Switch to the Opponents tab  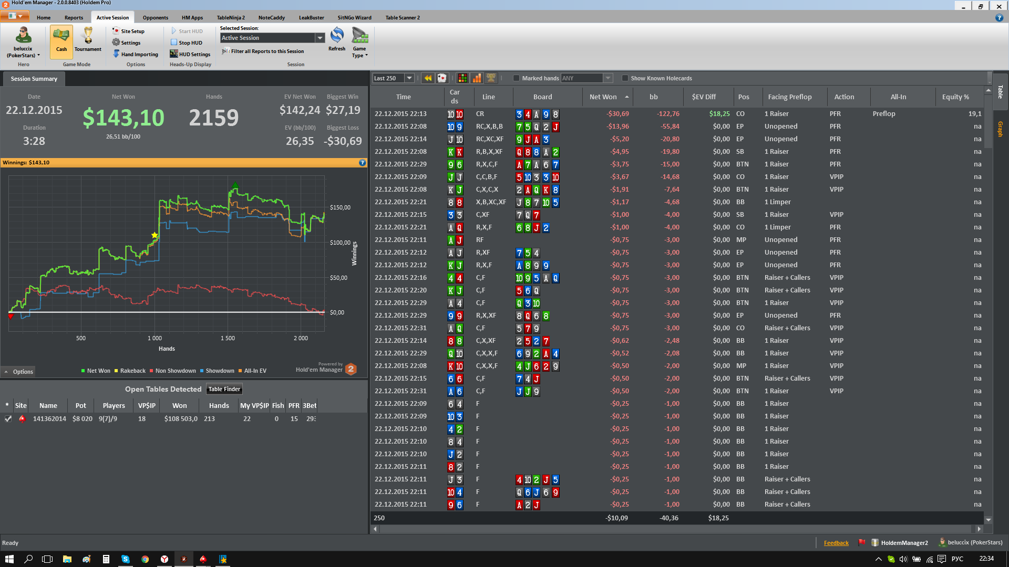pyautogui.click(x=156, y=17)
